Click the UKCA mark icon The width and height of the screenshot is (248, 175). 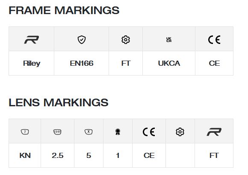coord(169,40)
